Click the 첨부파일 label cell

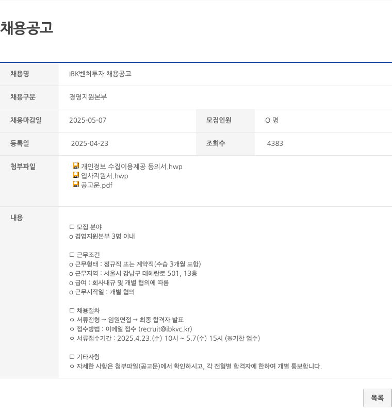[x=29, y=181]
